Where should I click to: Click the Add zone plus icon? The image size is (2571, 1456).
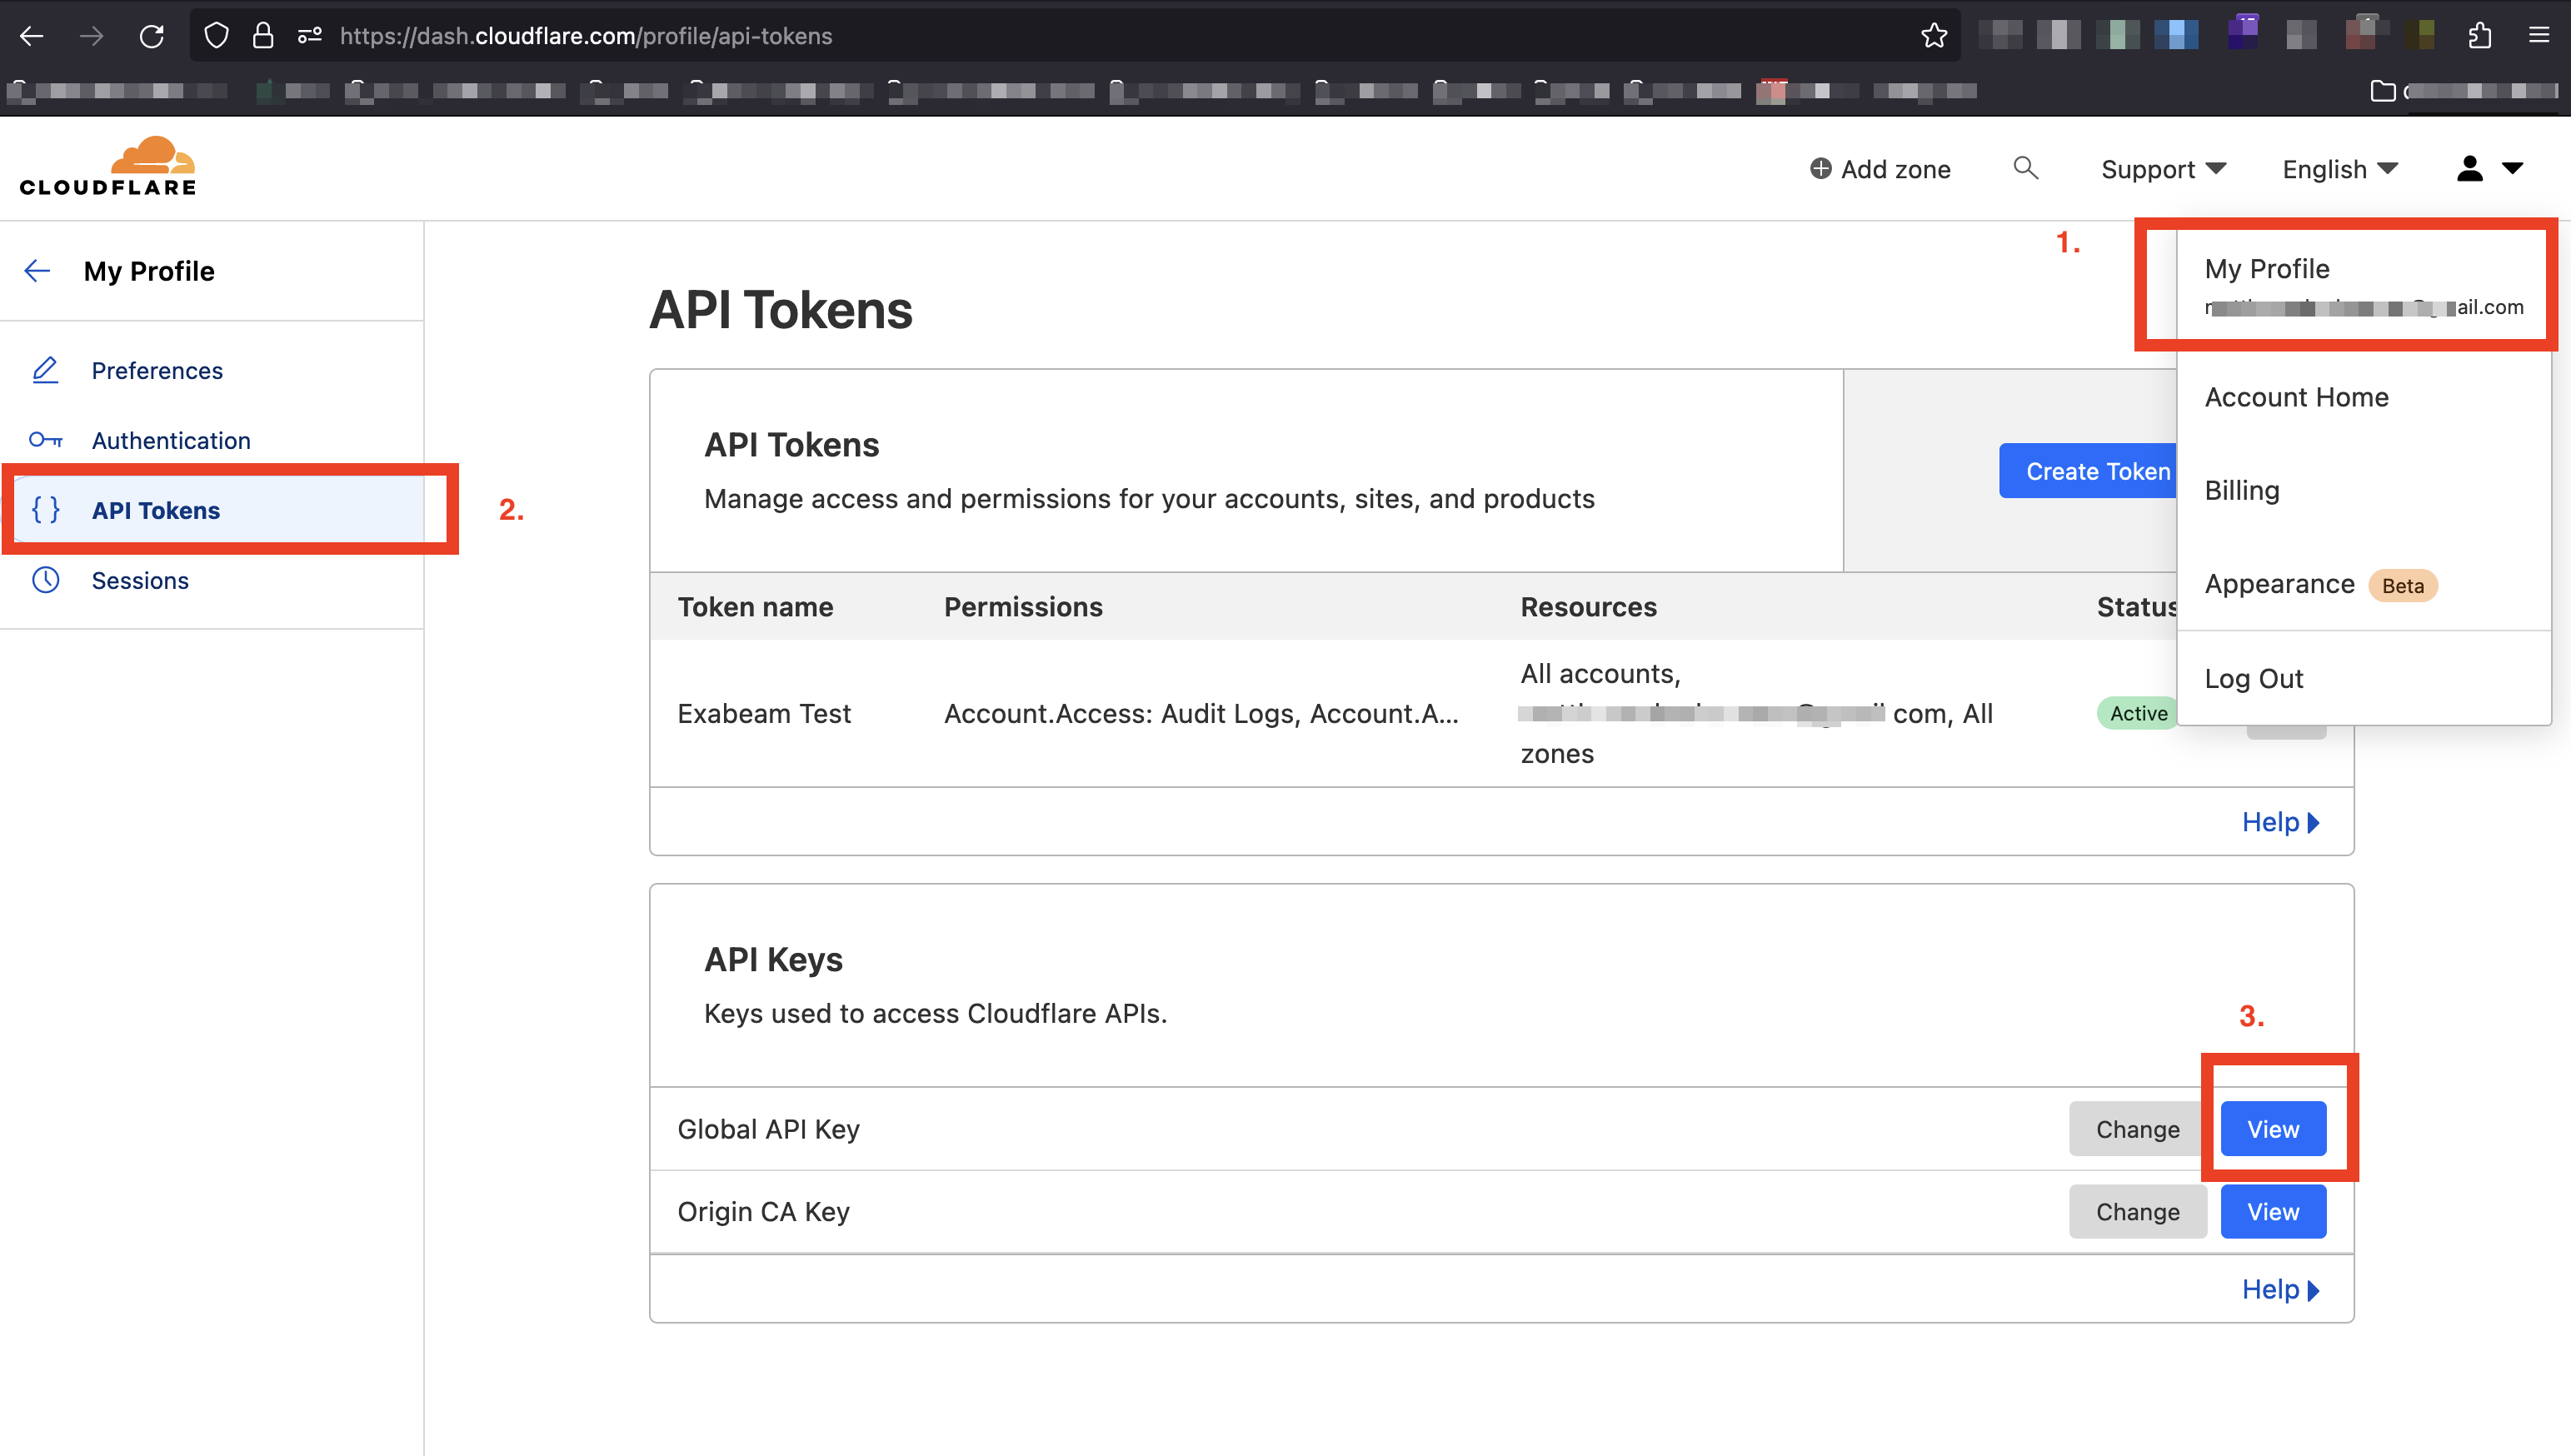[x=1819, y=167]
